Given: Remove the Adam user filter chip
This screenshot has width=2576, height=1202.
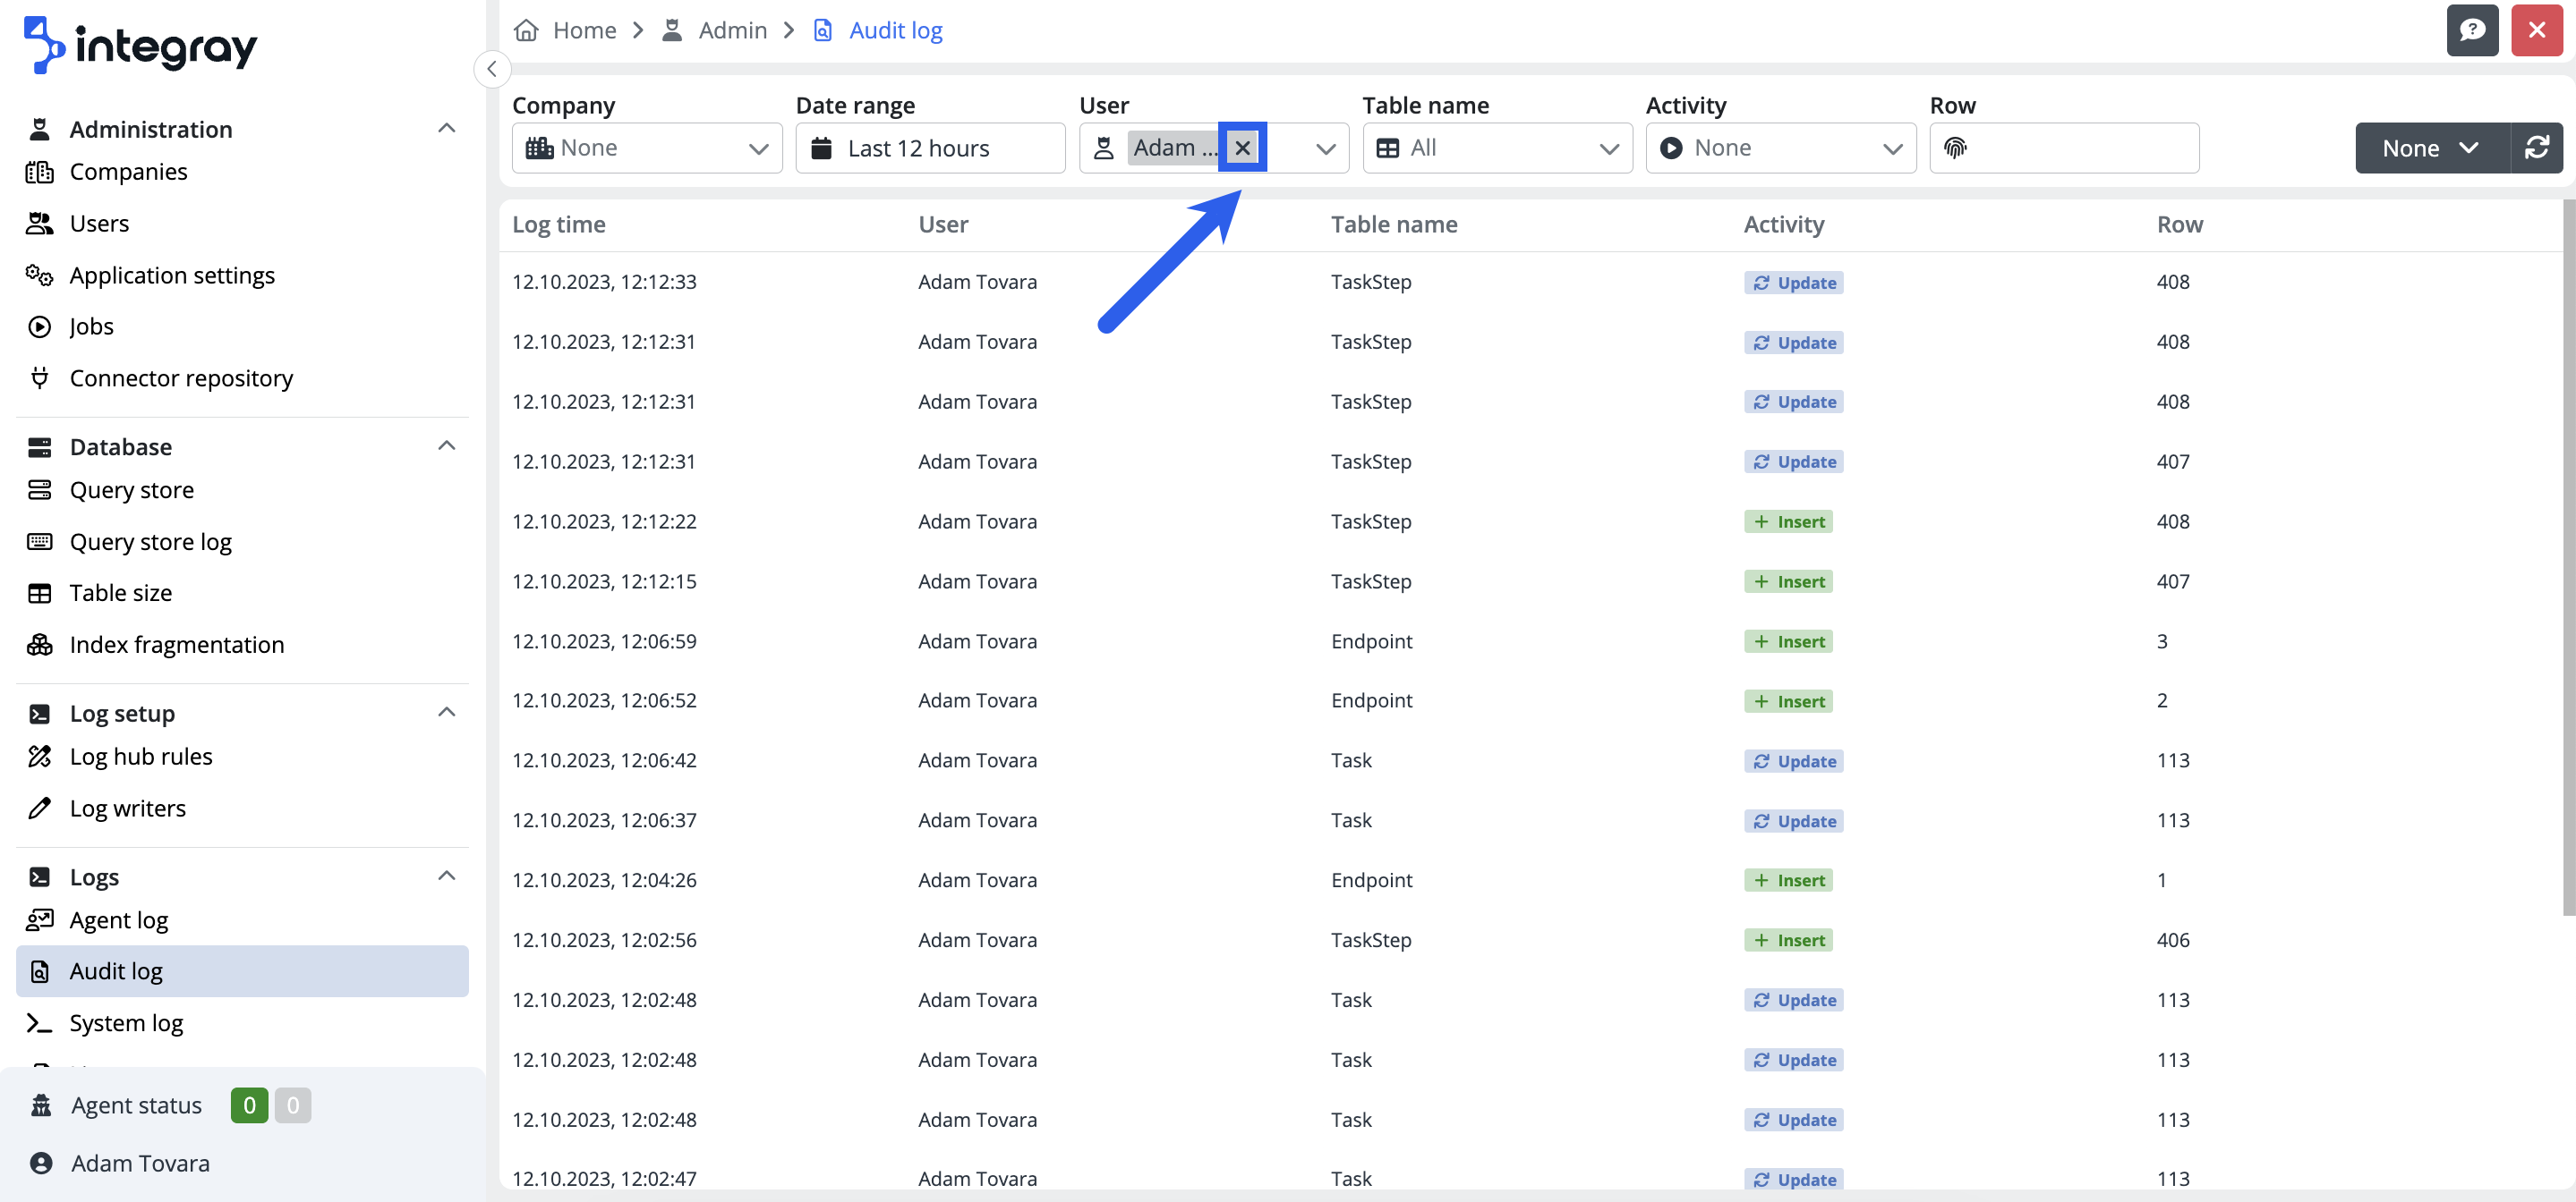Looking at the screenshot, I should pos(1242,148).
